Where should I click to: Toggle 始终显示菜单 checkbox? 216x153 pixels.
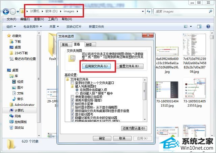point(72,104)
